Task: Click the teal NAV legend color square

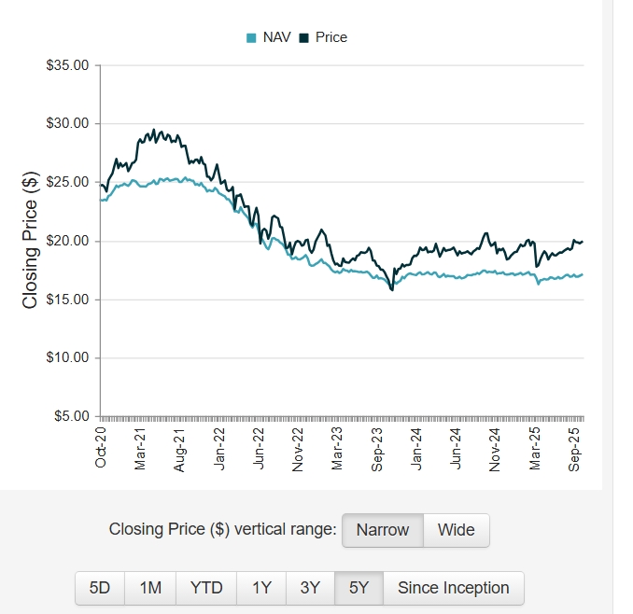Action: click(251, 38)
